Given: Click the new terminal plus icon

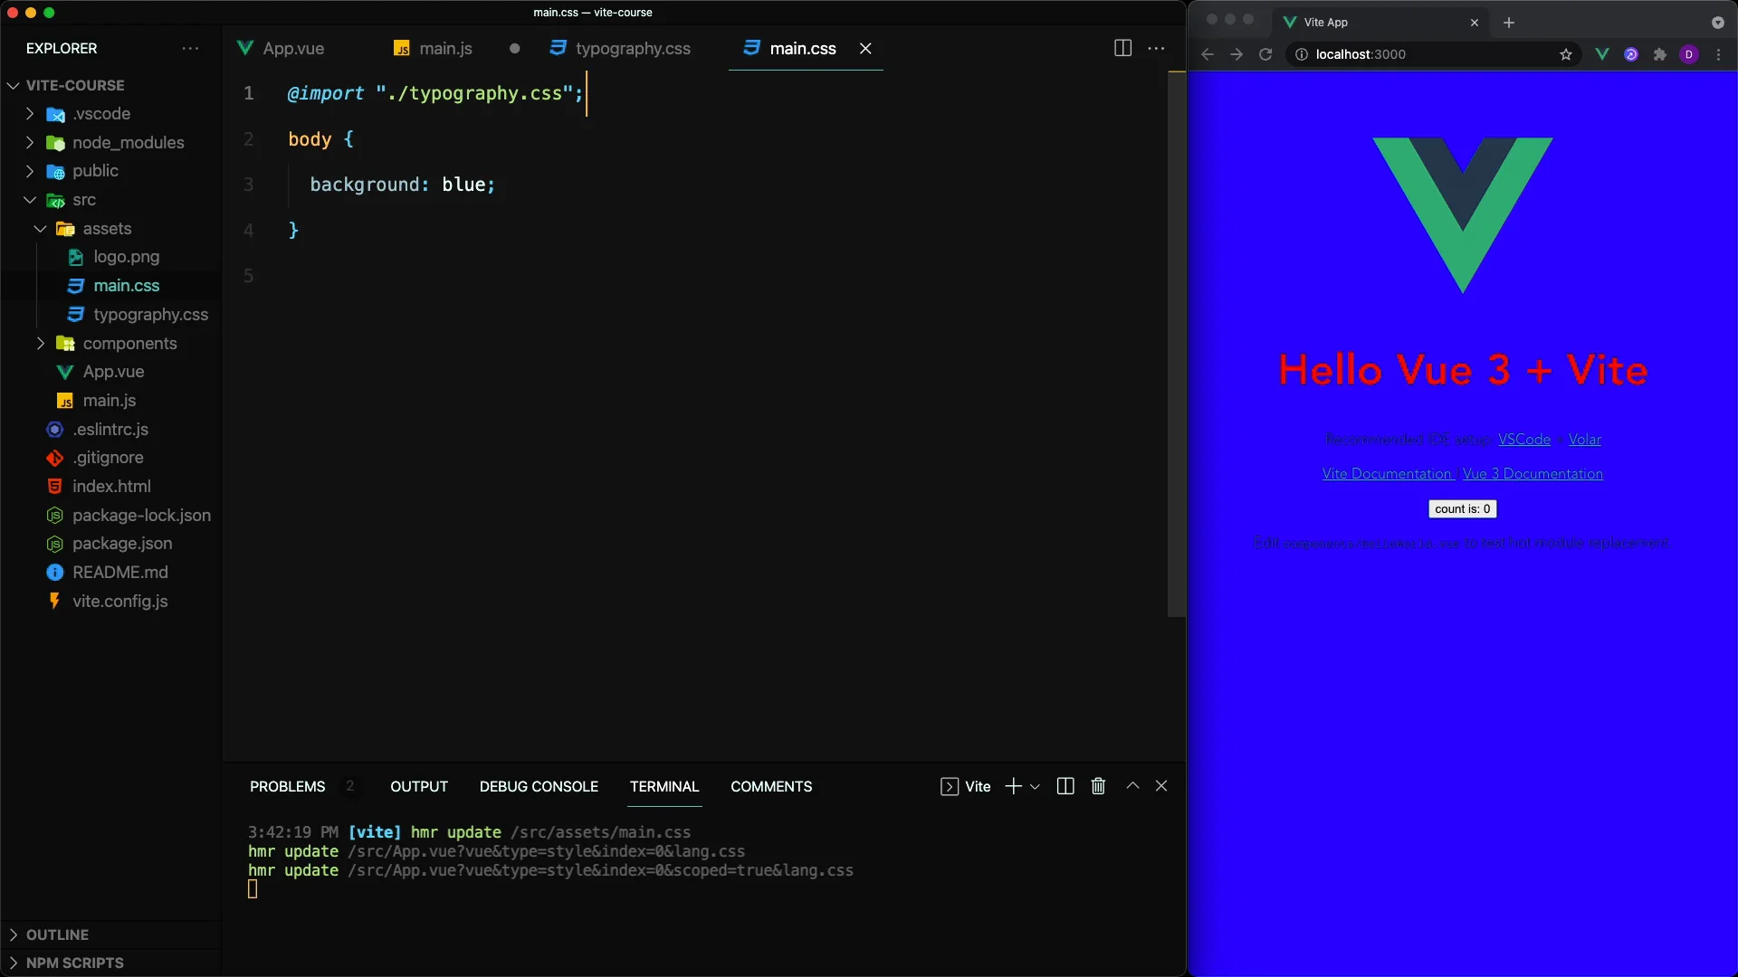Looking at the screenshot, I should pyautogui.click(x=1013, y=786).
